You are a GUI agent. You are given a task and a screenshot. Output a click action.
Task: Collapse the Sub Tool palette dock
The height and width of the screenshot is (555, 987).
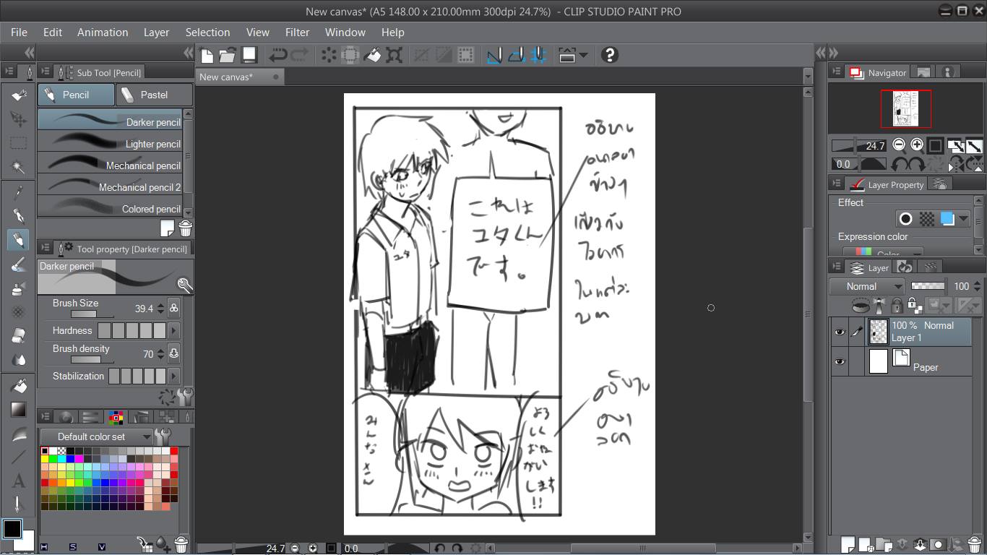(189, 52)
